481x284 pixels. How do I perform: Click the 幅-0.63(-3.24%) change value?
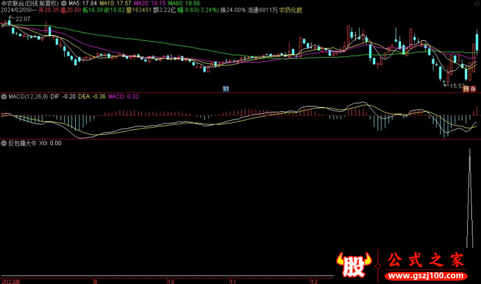tap(198, 10)
